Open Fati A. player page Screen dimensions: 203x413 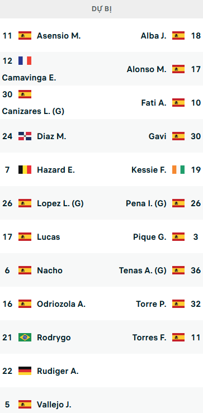tap(154, 103)
